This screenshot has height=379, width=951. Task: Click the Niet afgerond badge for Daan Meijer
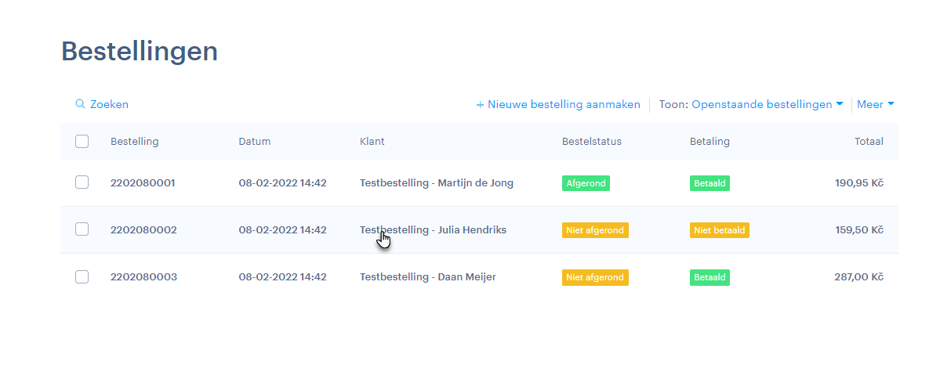click(595, 277)
